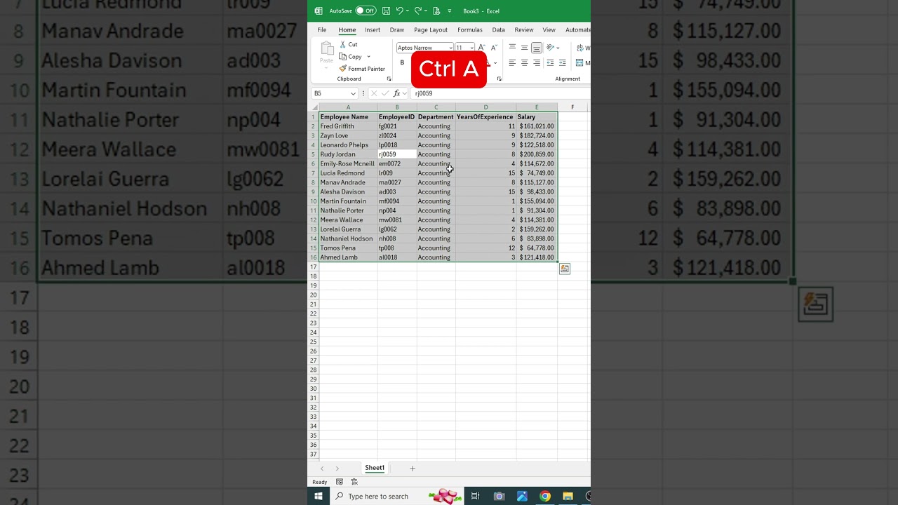Add a new sheet with plus button

(413, 469)
